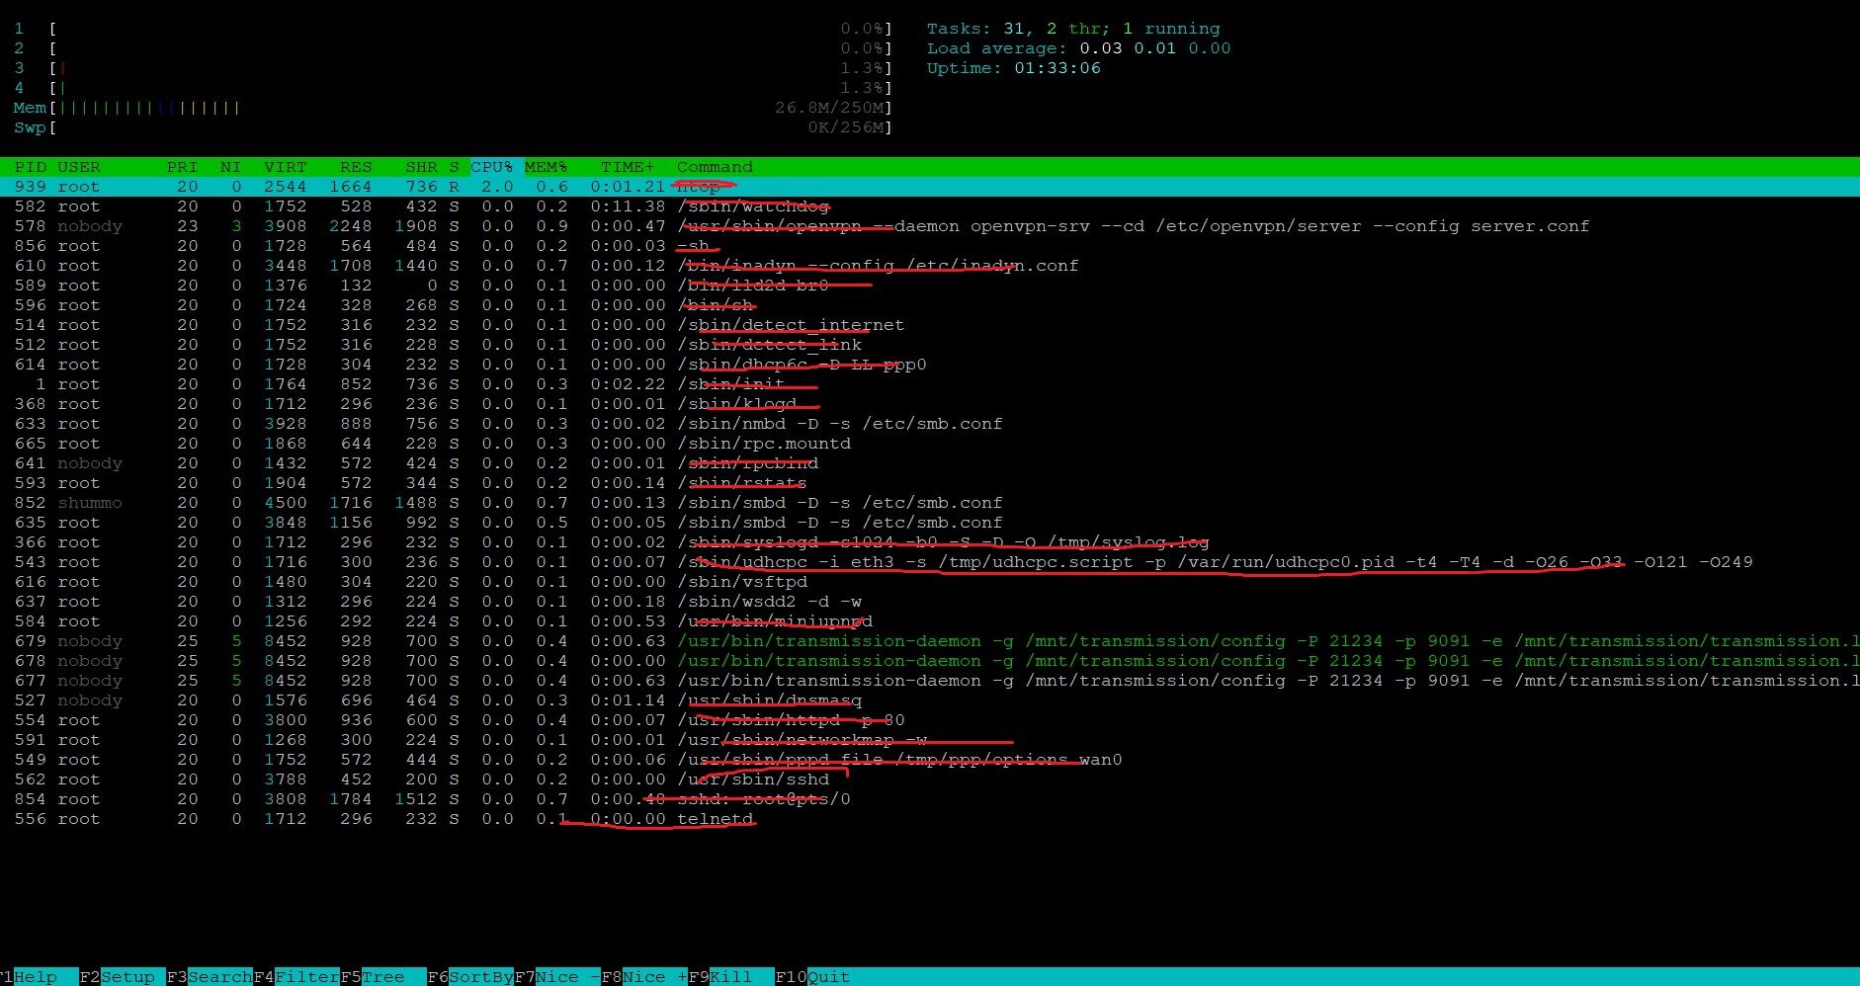Sort by PID column header
This screenshot has width=1860, height=986.
pyautogui.click(x=30, y=167)
